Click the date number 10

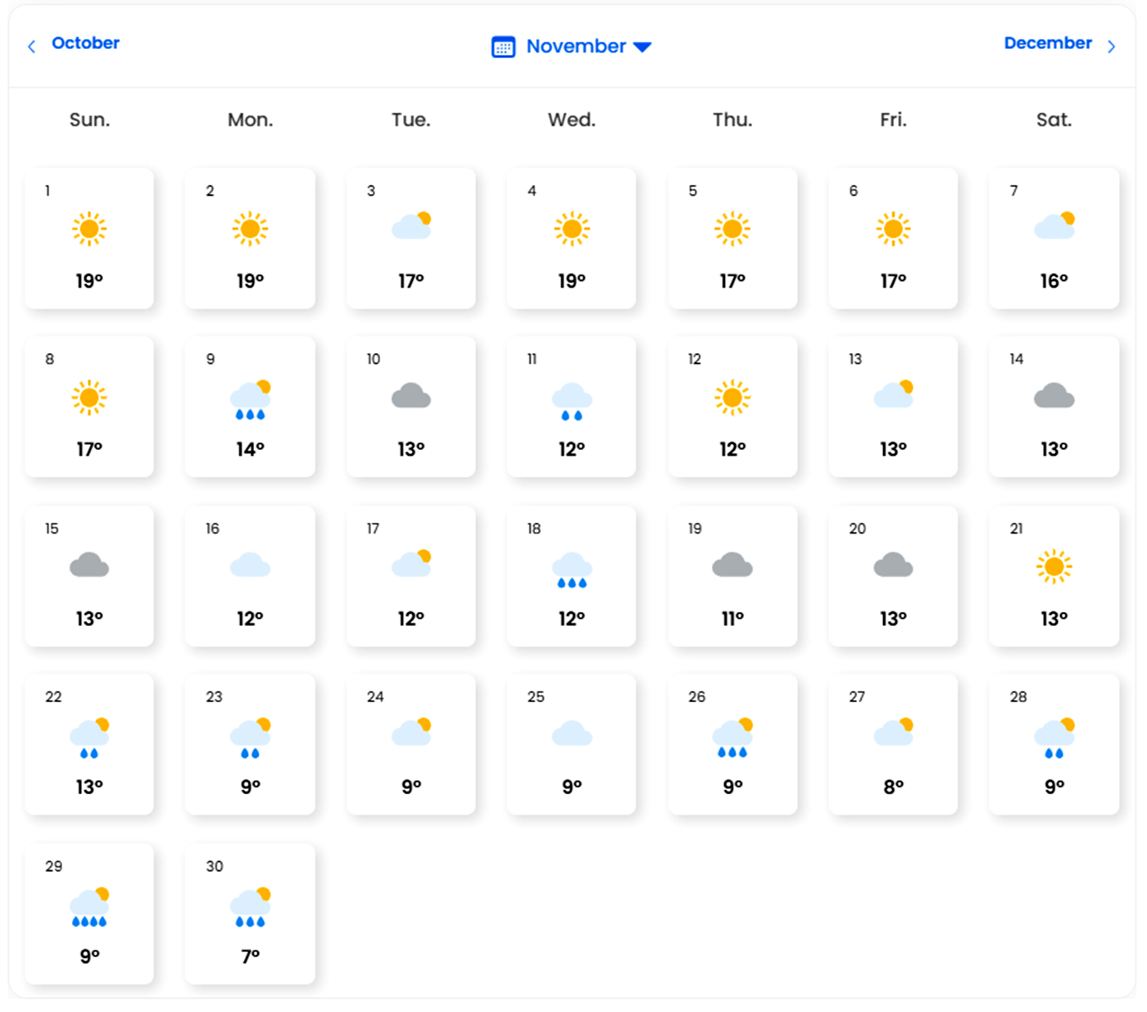pyautogui.click(x=373, y=359)
